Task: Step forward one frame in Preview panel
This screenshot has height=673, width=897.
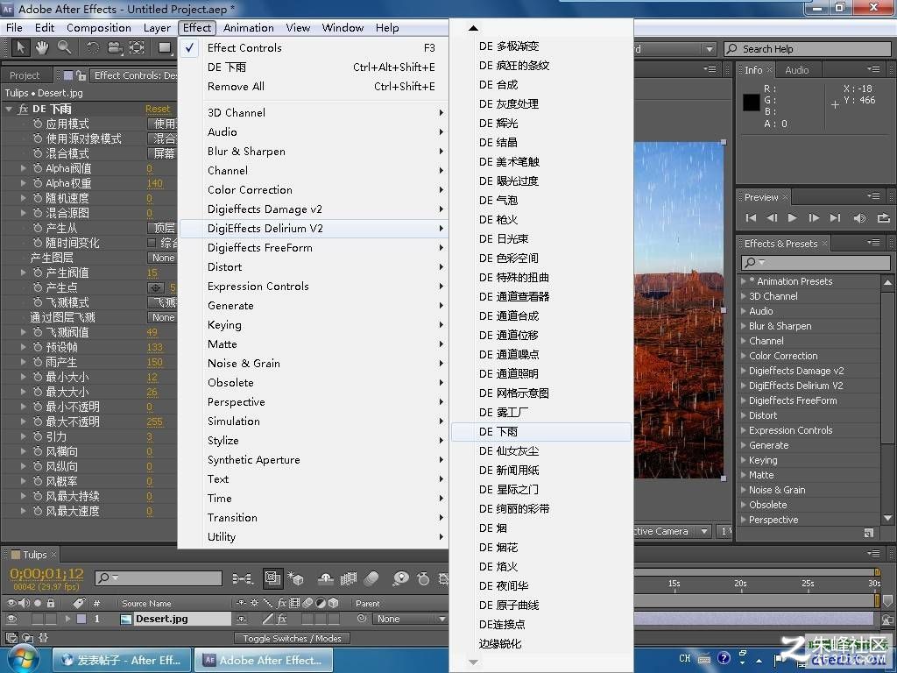Action: pos(814,217)
